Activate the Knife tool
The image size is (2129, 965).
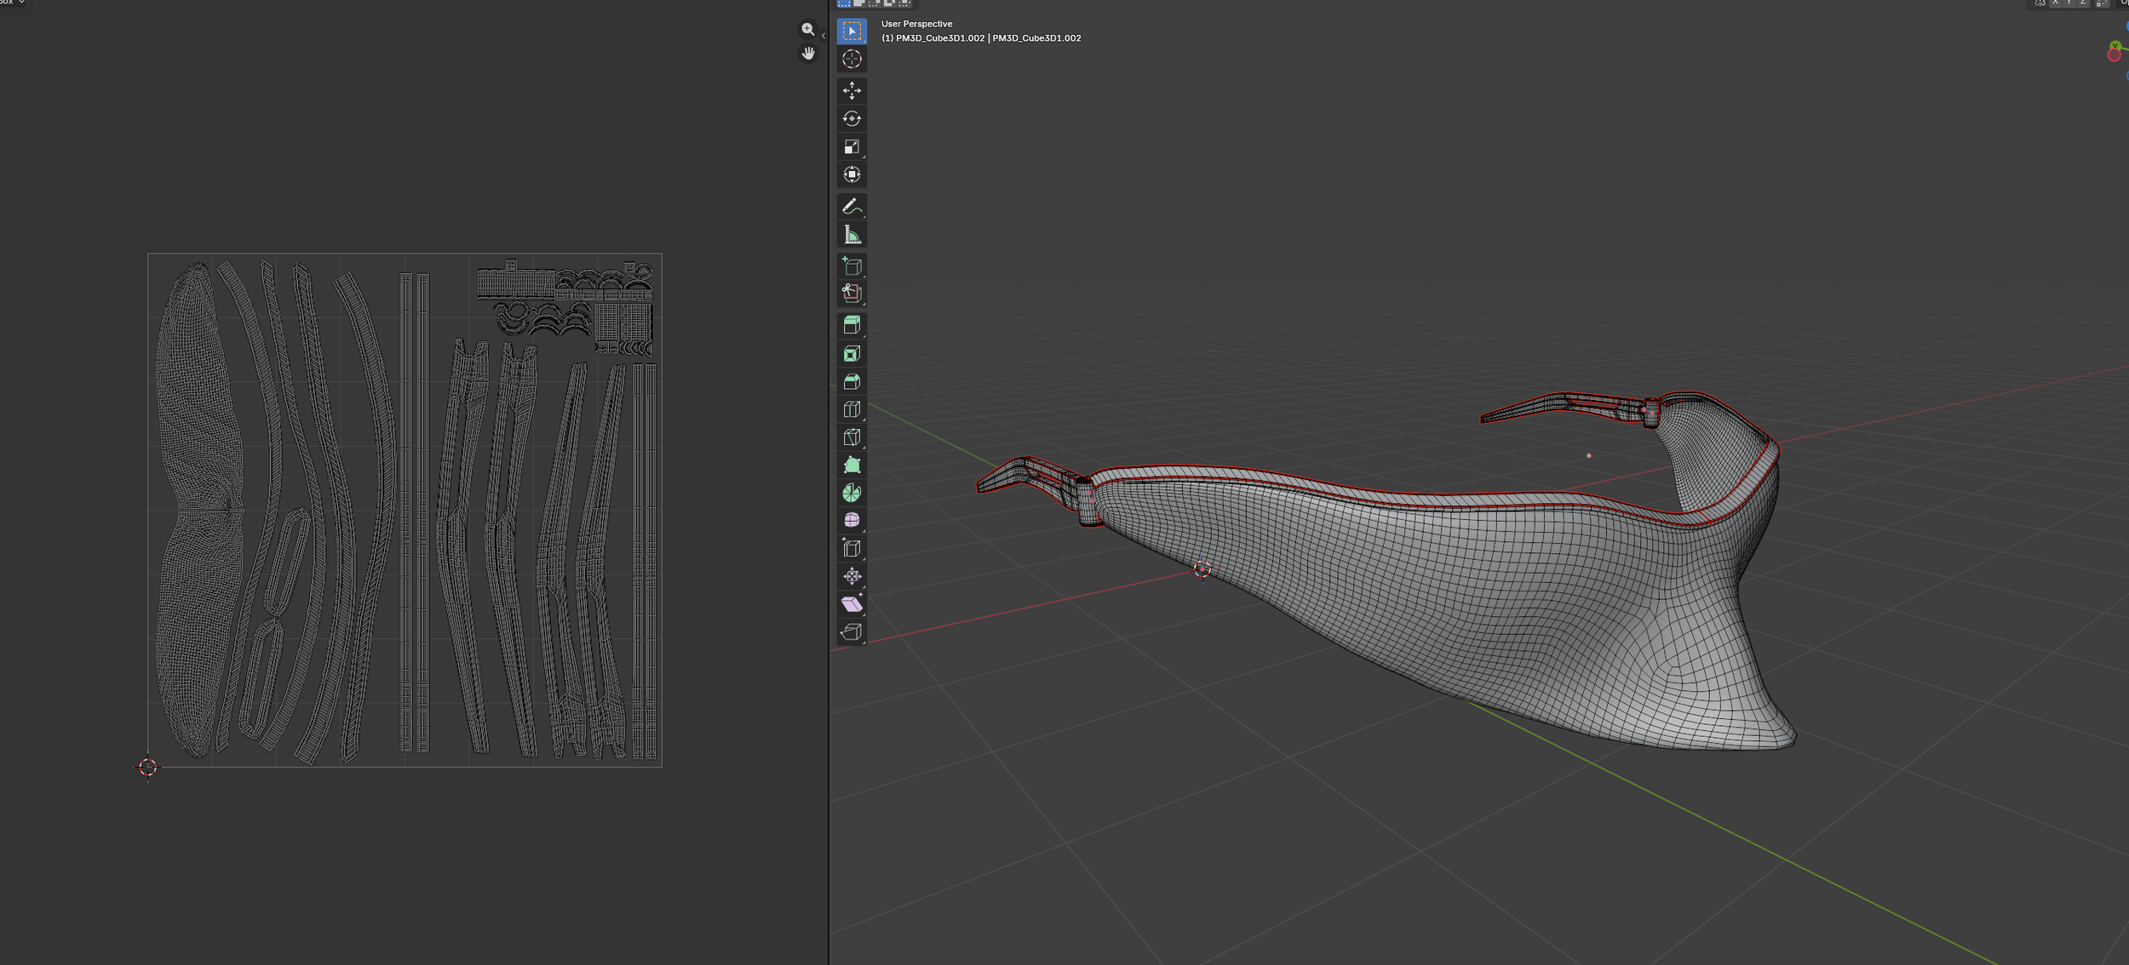[x=851, y=437]
